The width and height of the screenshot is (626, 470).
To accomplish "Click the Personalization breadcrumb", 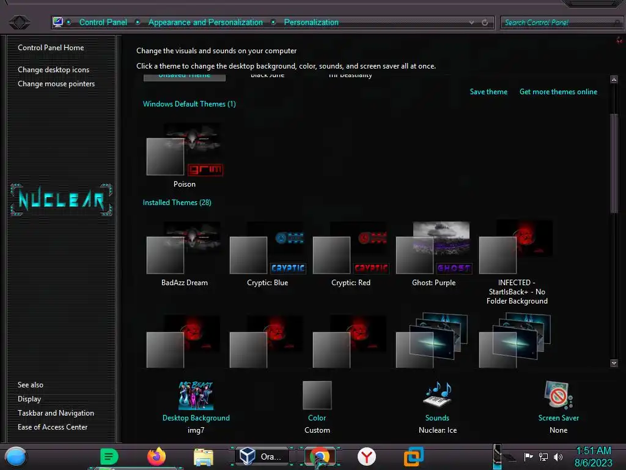I will click(x=311, y=23).
